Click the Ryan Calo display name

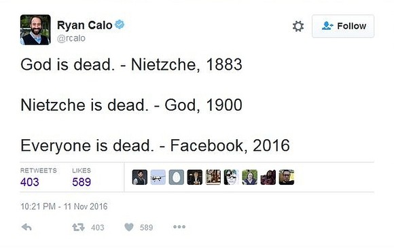click(85, 25)
